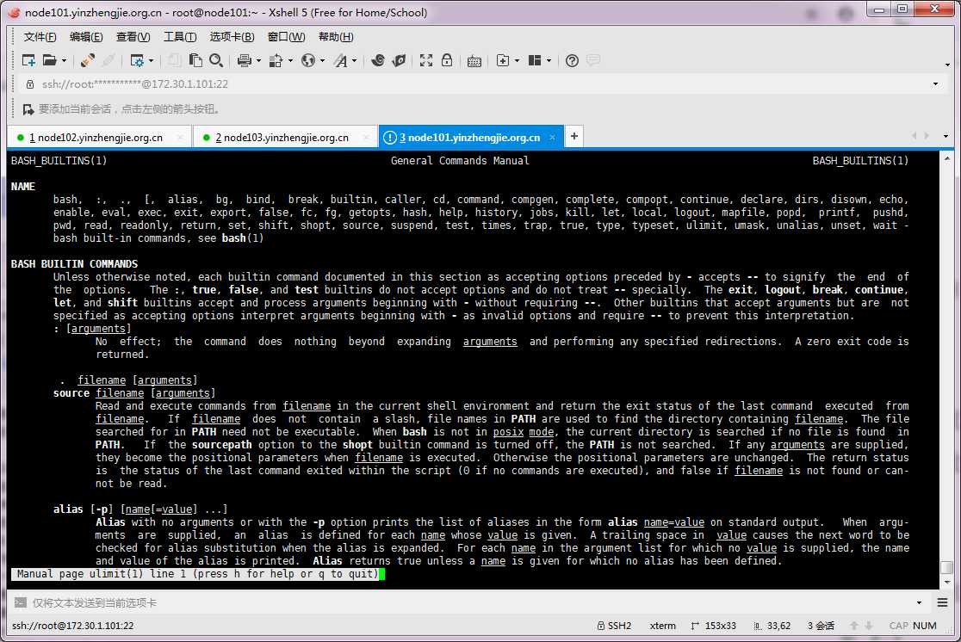Expand the Properties dropdown arrow

click(x=151, y=60)
